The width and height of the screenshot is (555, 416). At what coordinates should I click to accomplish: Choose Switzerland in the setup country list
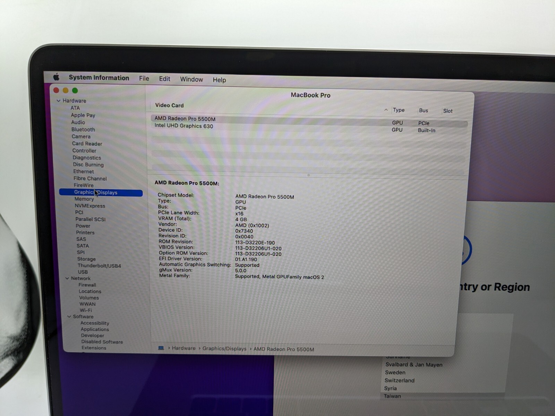[399, 380]
